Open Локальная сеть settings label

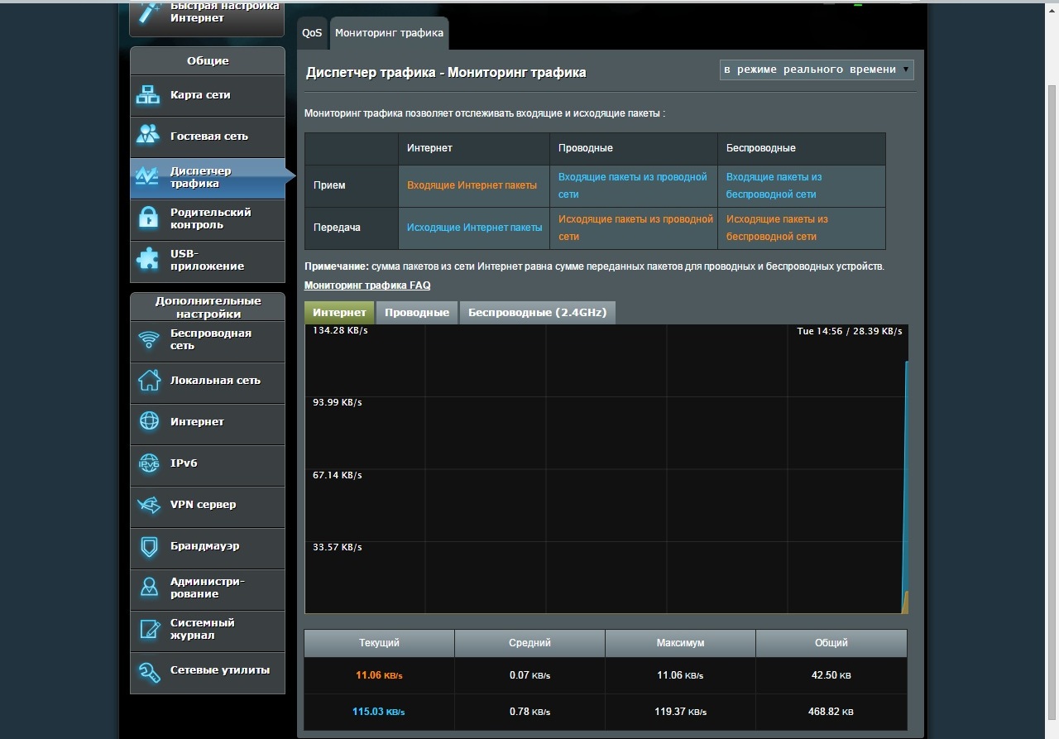point(215,381)
